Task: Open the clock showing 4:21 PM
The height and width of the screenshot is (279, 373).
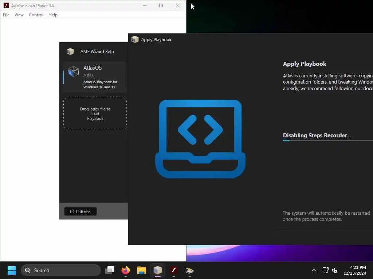Action: click(x=355, y=270)
